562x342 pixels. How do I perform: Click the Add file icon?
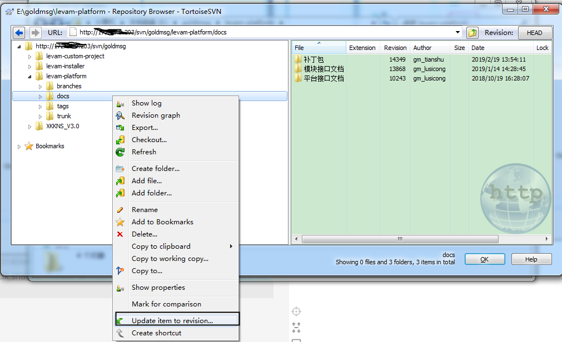click(x=120, y=181)
